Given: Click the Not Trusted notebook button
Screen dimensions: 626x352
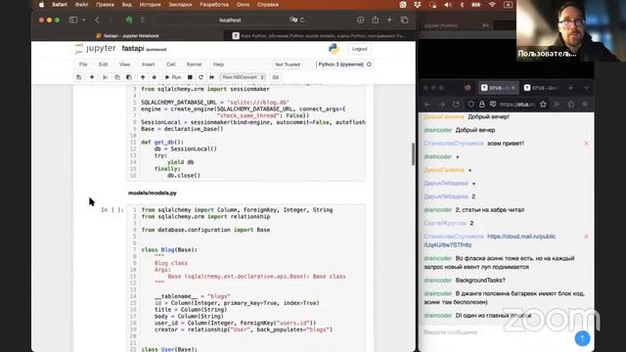Looking at the screenshot, I should tap(288, 65).
